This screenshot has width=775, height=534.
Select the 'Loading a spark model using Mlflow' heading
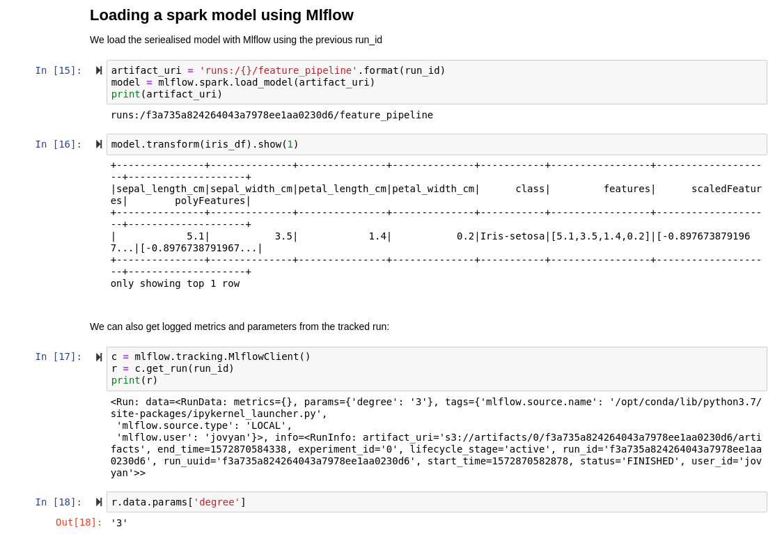[x=221, y=15]
